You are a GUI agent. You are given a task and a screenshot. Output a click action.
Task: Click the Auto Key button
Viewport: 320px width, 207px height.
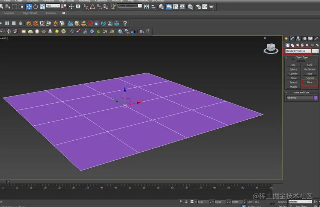tap(282, 202)
